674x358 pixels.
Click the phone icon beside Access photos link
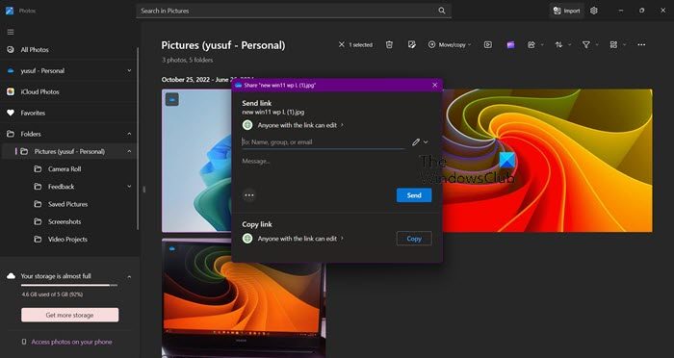(24, 342)
